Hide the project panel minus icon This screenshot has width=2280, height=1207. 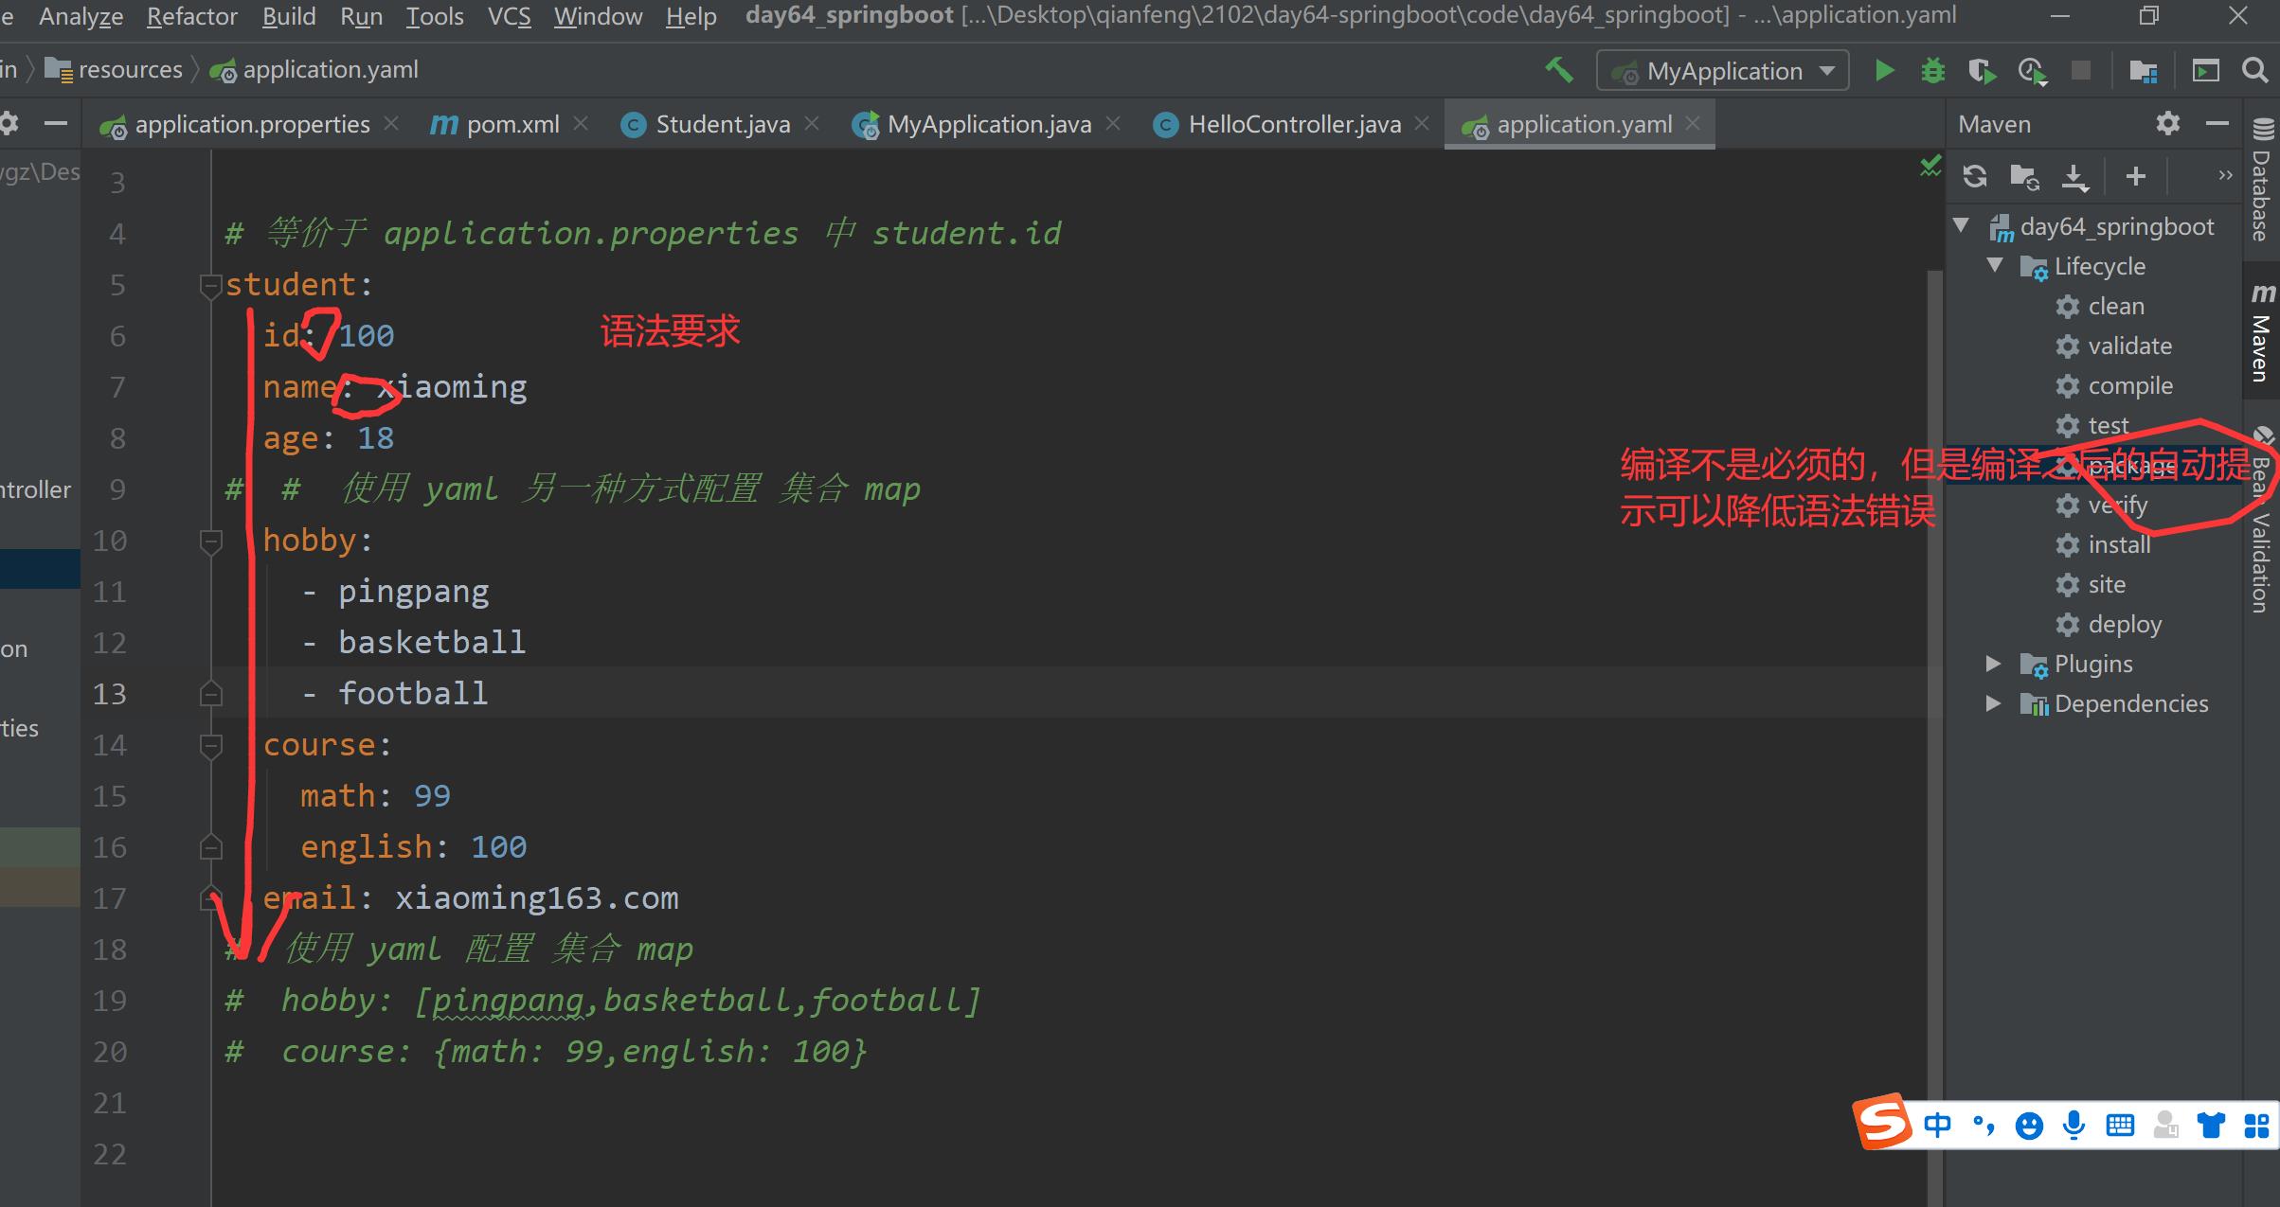click(x=56, y=124)
